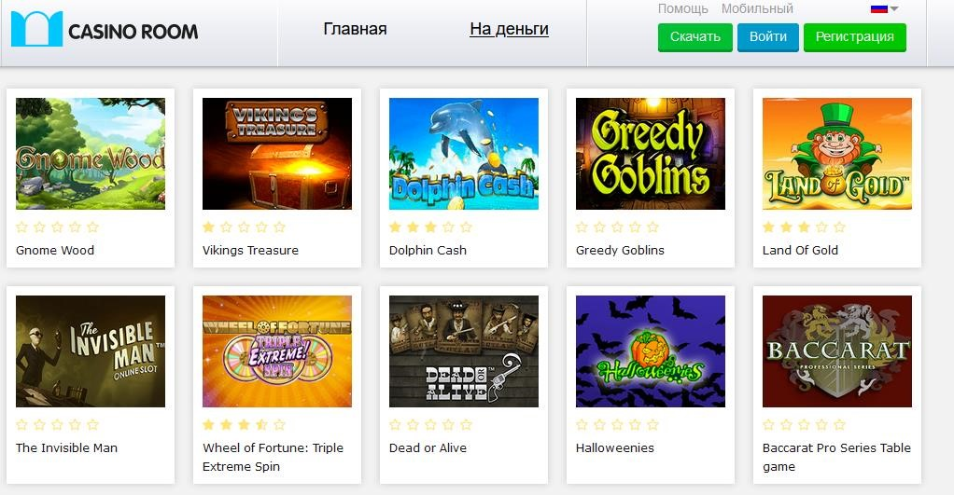Open the На деньги menu item
954x495 pixels.
pyautogui.click(x=510, y=29)
